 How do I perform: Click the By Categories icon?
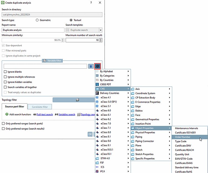(x=97, y=76)
